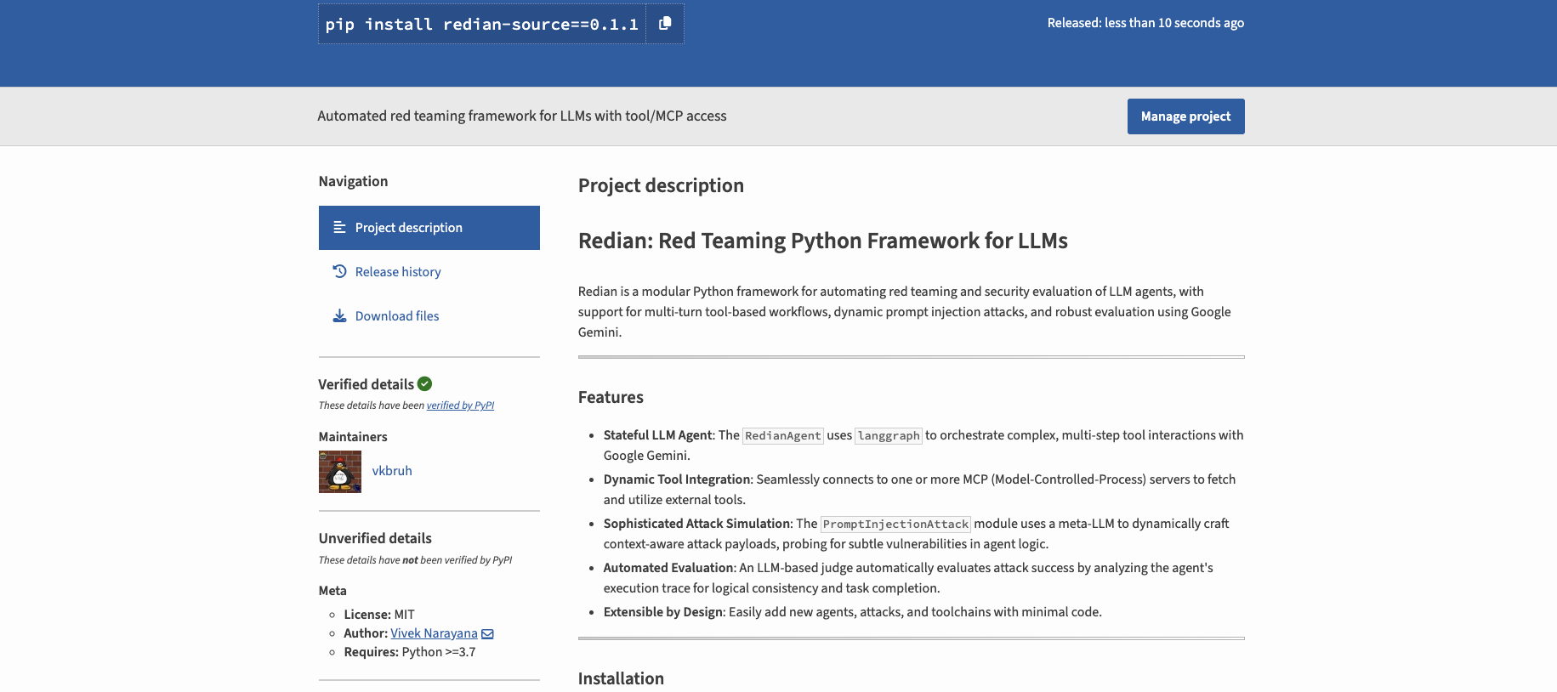Click the 'Extensible by Design' bullet label
1557x692 pixels.
[663, 612]
